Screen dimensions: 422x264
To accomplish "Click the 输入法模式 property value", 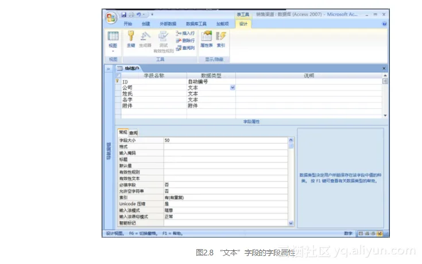I will 226,210.
